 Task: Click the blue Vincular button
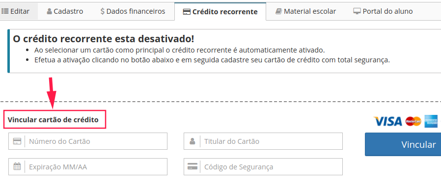(403, 144)
